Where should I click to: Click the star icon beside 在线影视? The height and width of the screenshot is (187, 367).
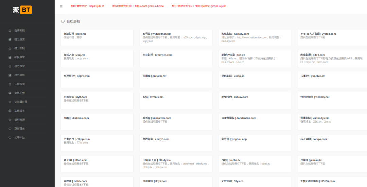[x=10, y=30]
